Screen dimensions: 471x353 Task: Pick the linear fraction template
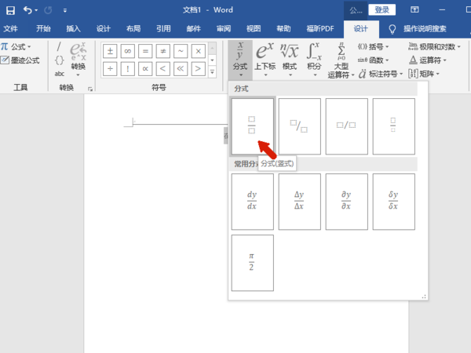[x=347, y=126]
